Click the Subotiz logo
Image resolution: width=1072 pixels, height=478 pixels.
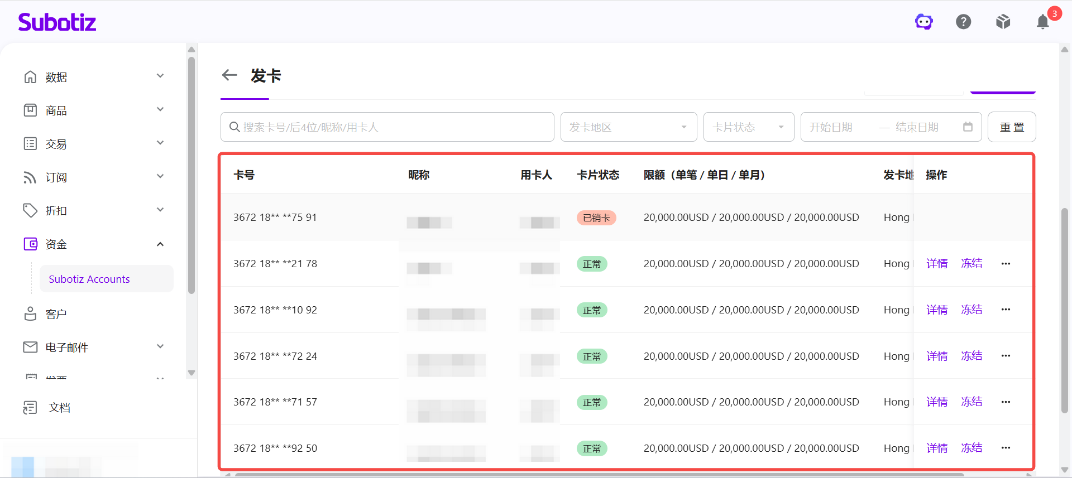pos(57,22)
